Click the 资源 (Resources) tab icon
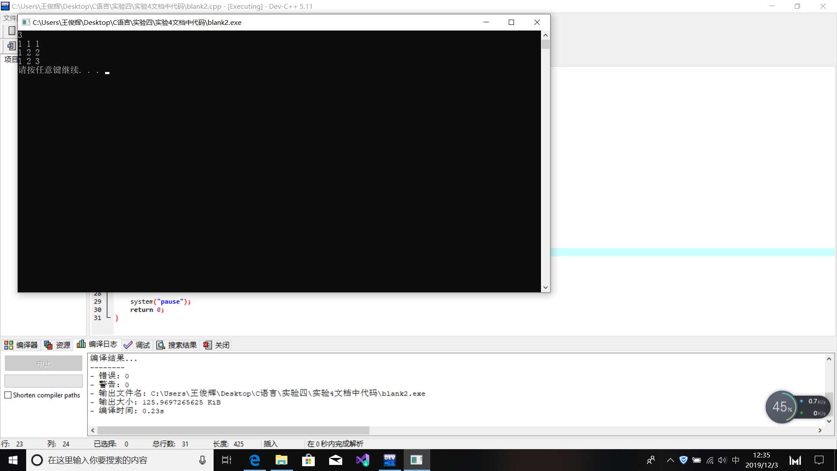The height and width of the screenshot is (471, 837). (x=48, y=345)
